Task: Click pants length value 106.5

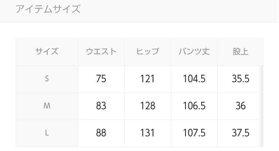Action: coord(194,106)
